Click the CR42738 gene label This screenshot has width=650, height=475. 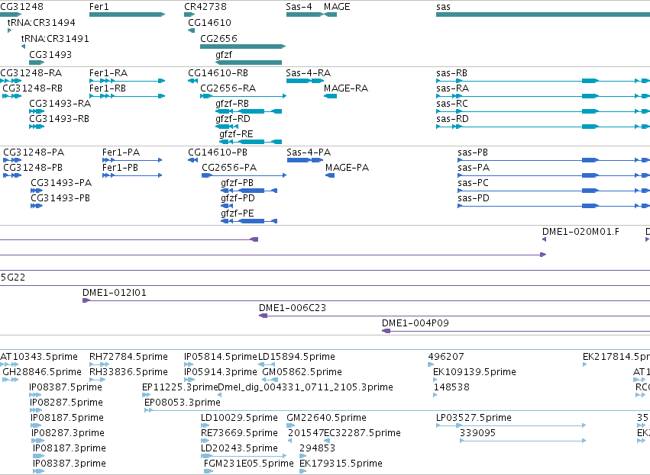click(205, 7)
